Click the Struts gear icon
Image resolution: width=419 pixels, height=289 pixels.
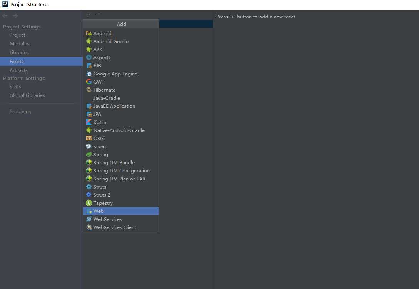89,187
